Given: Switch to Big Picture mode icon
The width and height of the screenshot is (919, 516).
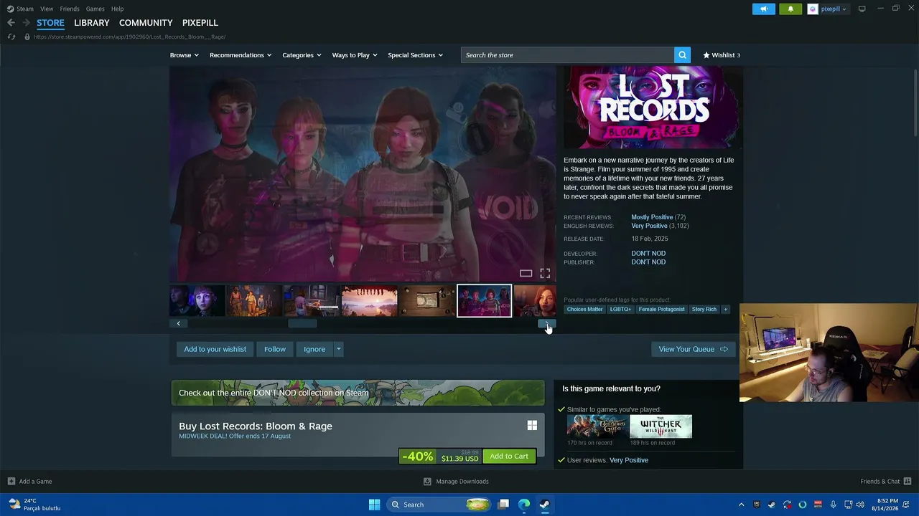Looking at the screenshot, I should [862, 9].
